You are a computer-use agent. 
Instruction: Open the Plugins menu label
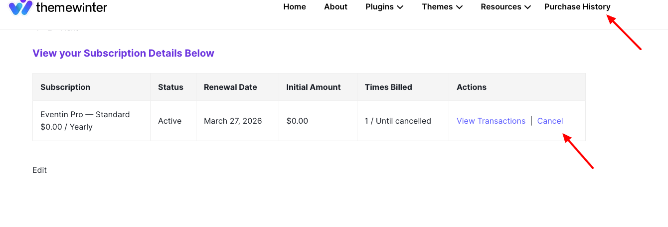coord(379,7)
